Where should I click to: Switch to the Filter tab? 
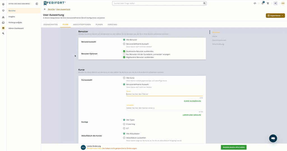(65, 24)
